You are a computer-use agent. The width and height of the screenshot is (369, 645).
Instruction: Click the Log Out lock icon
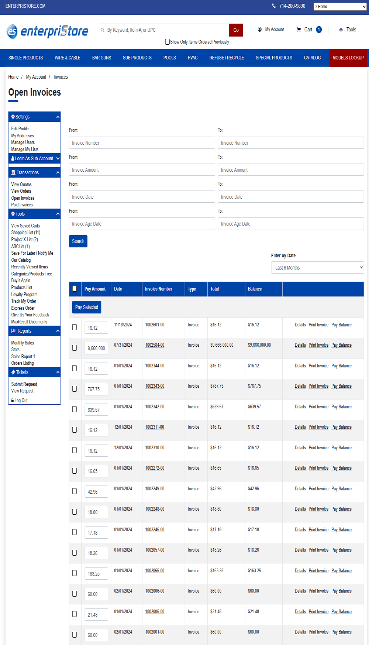point(13,400)
